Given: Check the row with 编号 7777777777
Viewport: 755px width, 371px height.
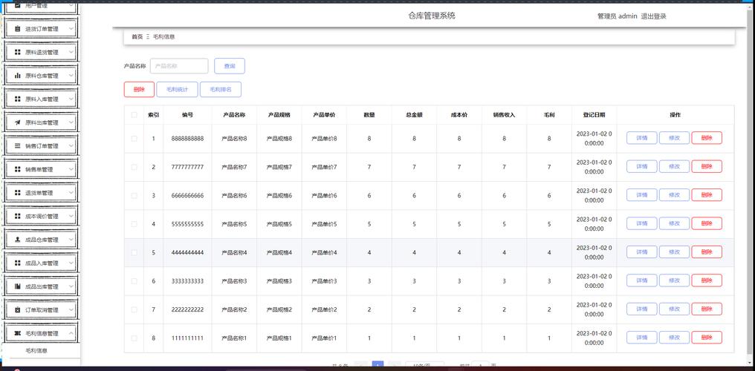Looking at the screenshot, I should [134, 167].
